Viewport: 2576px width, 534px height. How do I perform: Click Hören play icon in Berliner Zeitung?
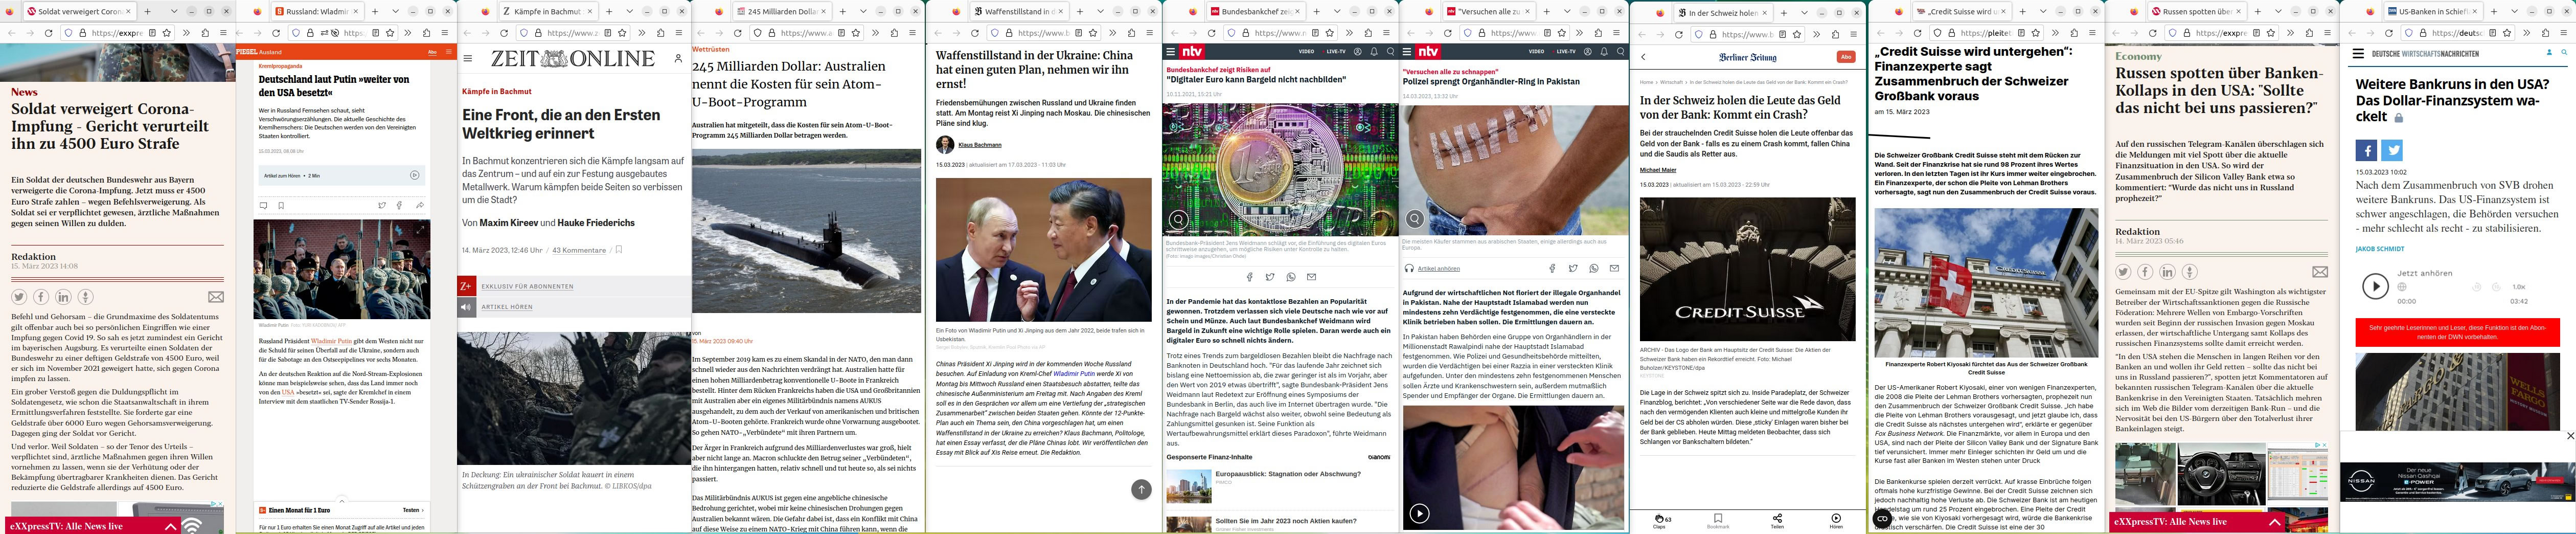coord(1836,518)
